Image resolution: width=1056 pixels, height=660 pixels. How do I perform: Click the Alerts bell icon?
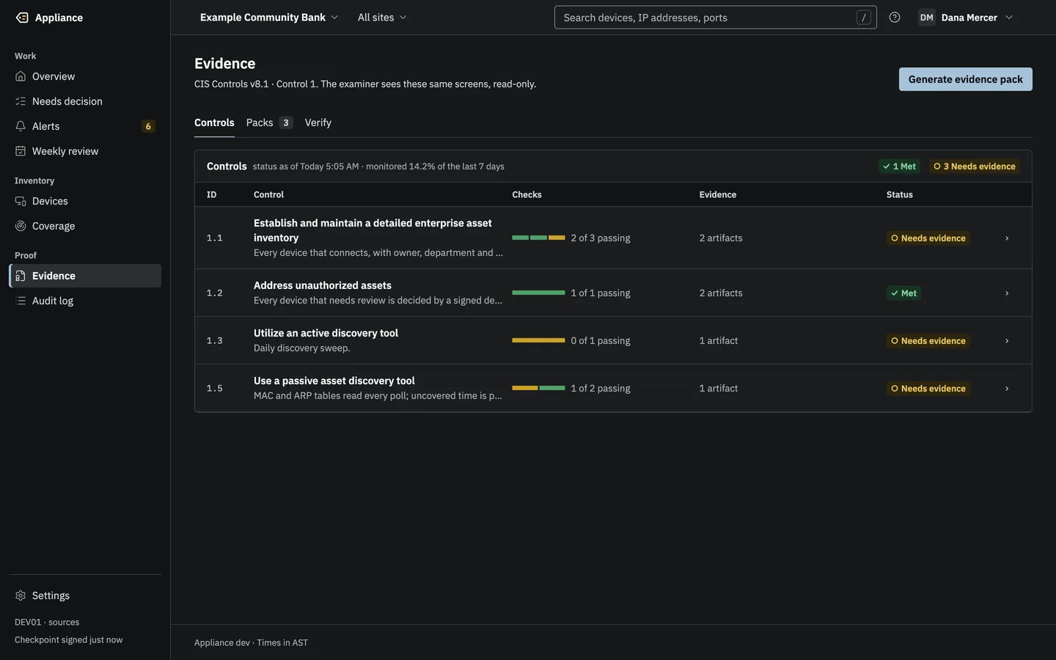tap(21, 126)
